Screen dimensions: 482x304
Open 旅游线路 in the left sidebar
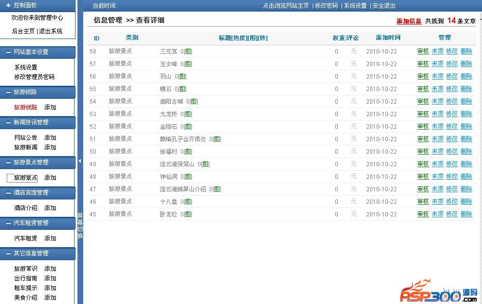click(x=25, y=107)
